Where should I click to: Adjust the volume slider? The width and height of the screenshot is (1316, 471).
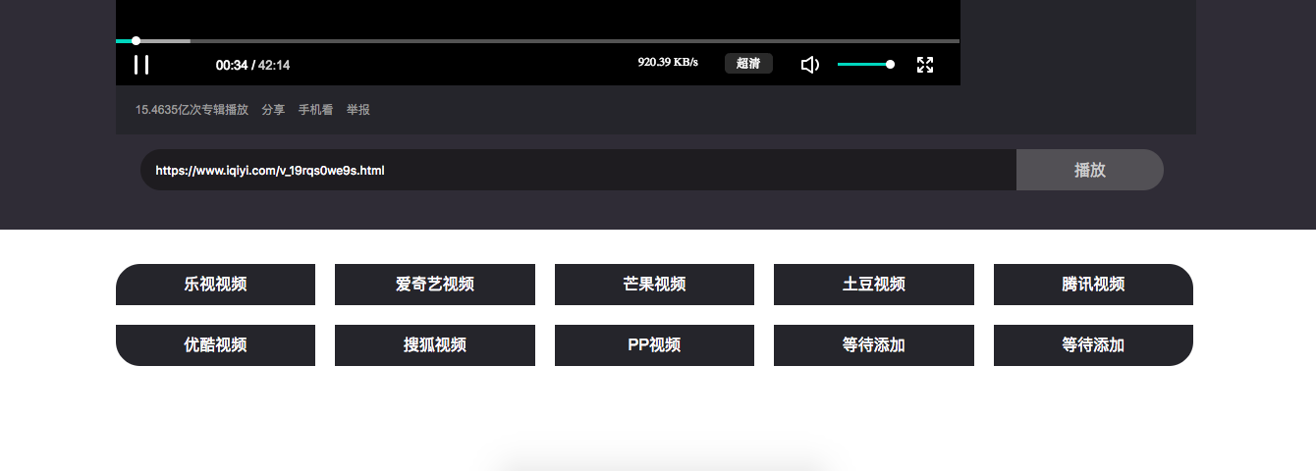point(865,65)
